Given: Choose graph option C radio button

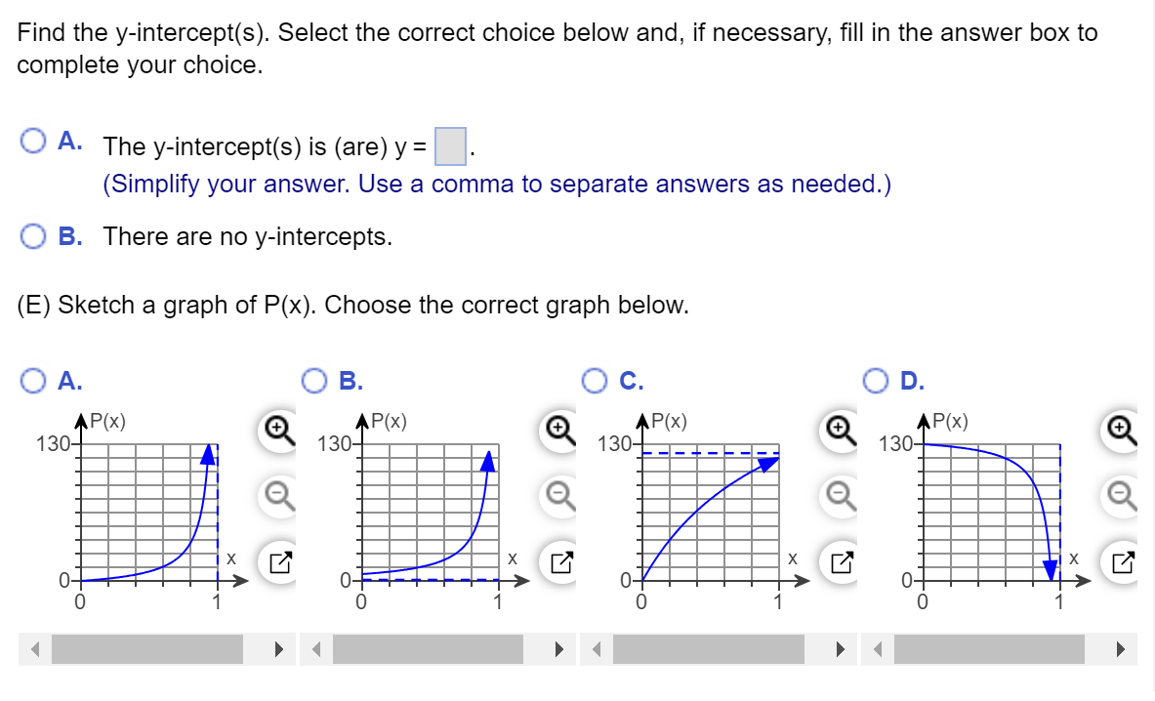Looking at the screenshot, I should point(595,380).
